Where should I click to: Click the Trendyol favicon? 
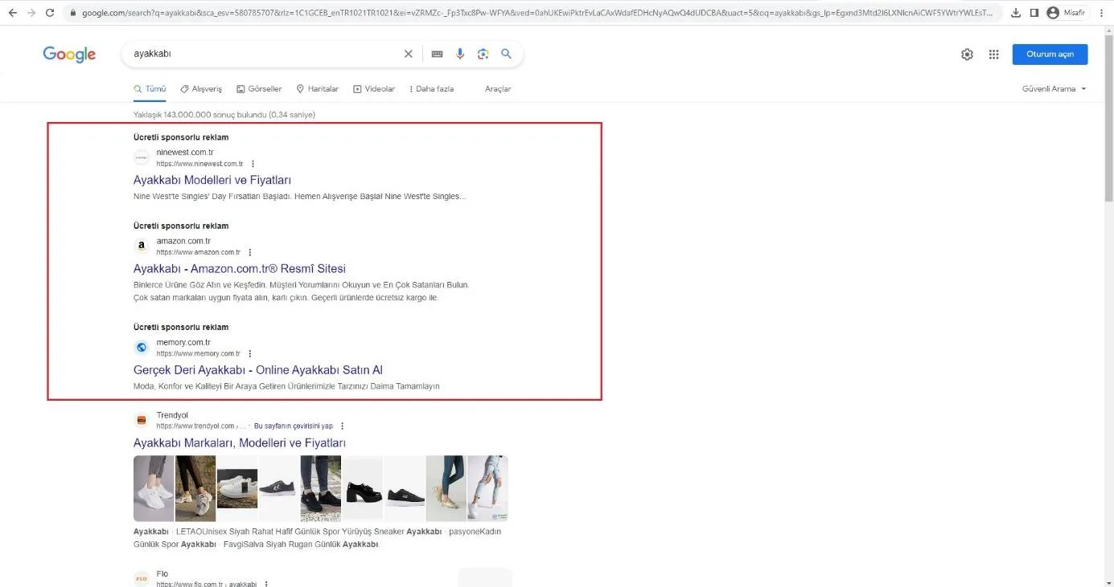tap(142, 420)
